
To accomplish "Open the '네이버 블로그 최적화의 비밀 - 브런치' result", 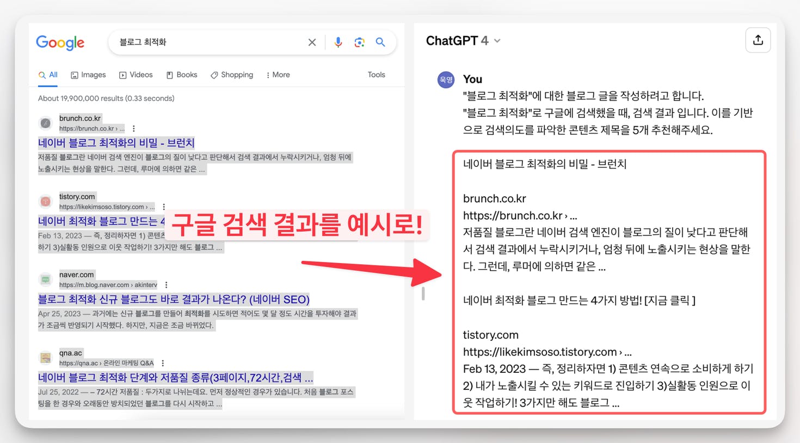I will (x=116, y=143).
